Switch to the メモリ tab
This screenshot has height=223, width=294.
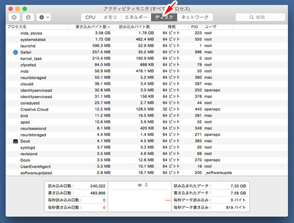(110, 18)
